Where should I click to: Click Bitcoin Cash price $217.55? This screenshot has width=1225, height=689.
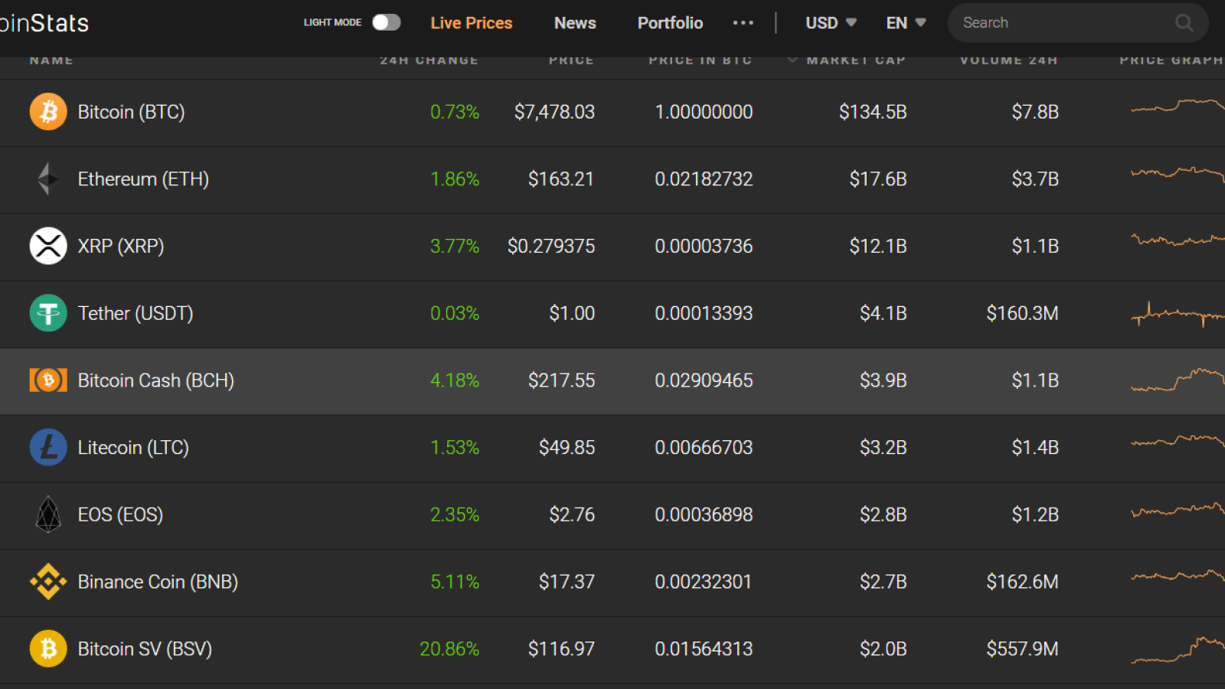tap(561, 380)
